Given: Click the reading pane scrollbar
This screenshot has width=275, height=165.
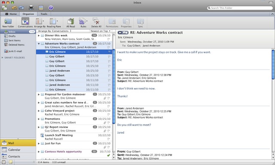Looking at the screenshot, I should point(273,64).
